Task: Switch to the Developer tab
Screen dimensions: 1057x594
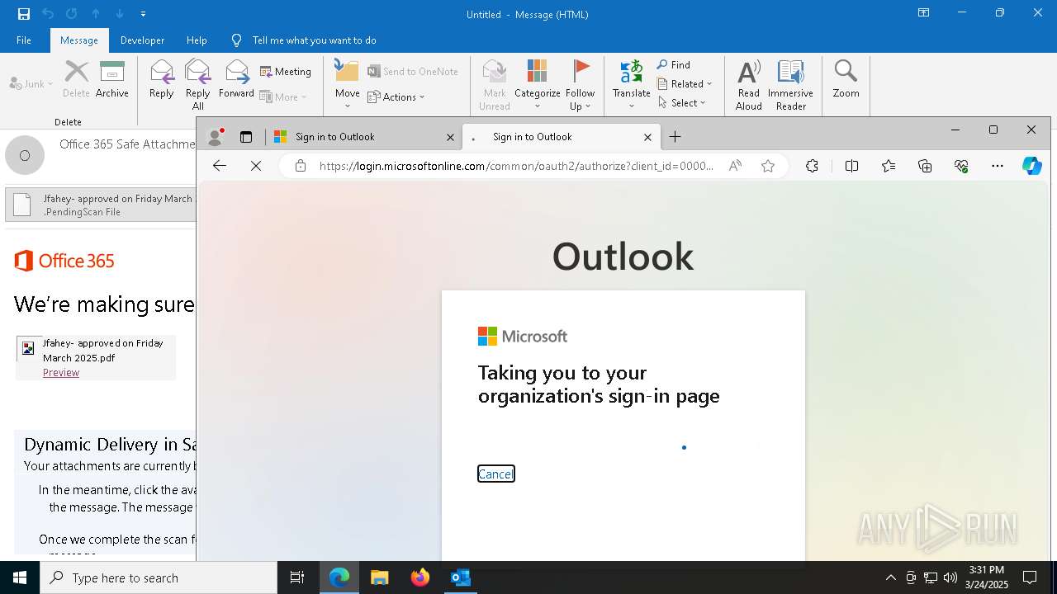Action: 142,40
